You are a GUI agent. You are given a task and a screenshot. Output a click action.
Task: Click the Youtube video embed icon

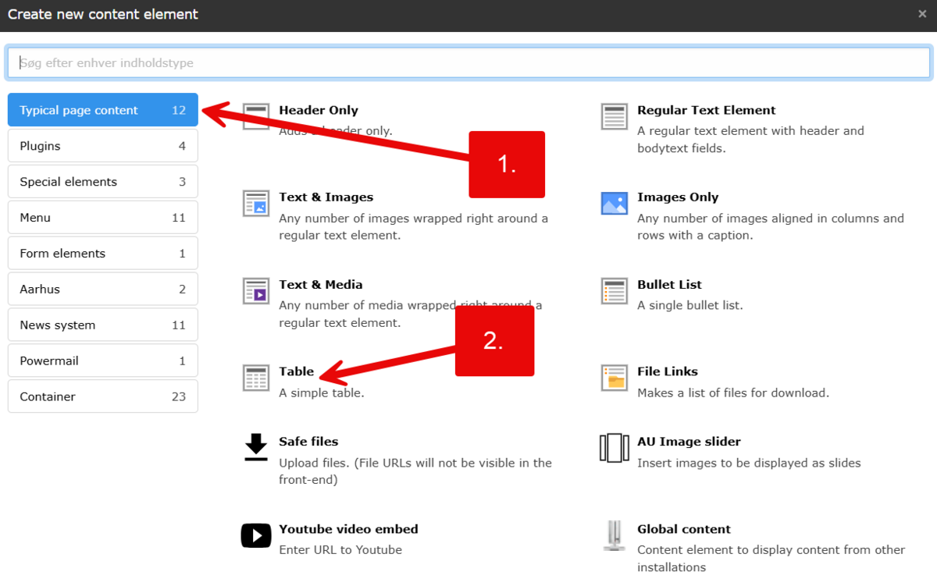coord(255,535)
